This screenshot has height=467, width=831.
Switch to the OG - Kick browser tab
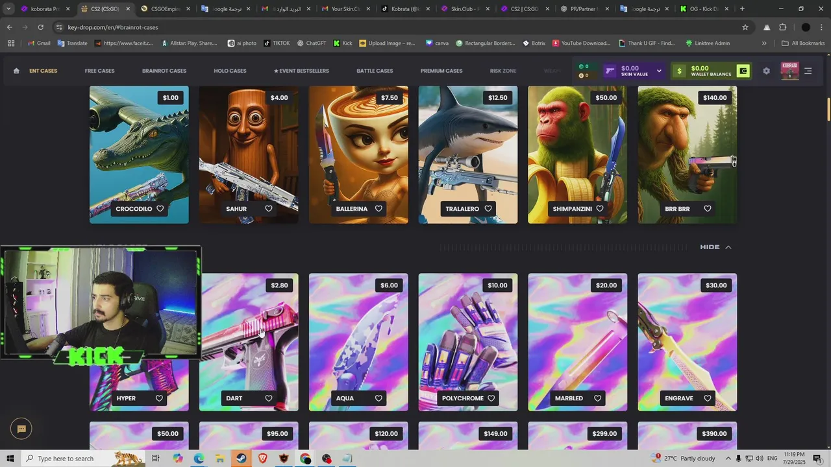point(704,9)
